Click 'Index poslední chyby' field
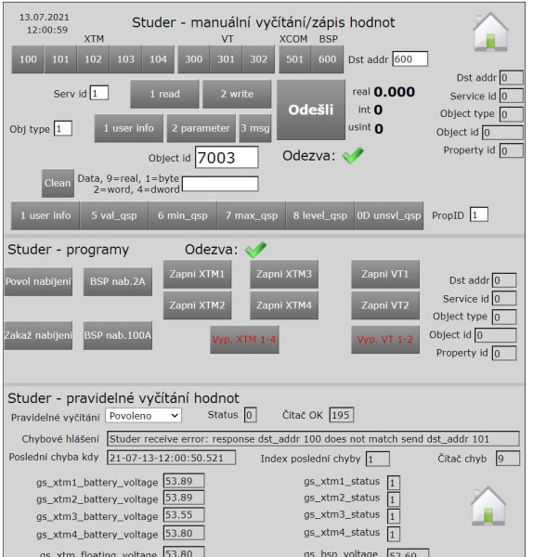Viewport: 533px width, 557px height. point(378,459)
